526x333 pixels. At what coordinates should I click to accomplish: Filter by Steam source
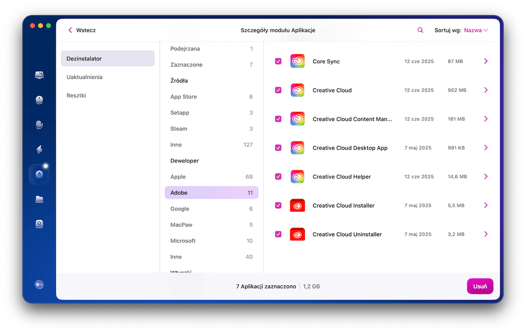pyautogui.click(x=212, y=129)
